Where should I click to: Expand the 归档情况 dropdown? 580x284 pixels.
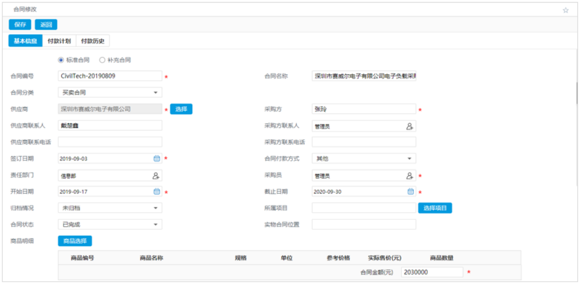click(155, 209)
